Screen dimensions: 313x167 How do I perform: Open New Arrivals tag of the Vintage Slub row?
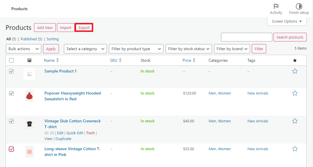click(258, 121)
